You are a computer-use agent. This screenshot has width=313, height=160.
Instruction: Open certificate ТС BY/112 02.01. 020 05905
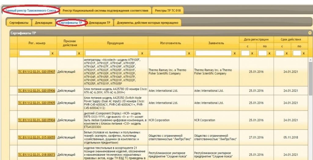coord(37,103)
